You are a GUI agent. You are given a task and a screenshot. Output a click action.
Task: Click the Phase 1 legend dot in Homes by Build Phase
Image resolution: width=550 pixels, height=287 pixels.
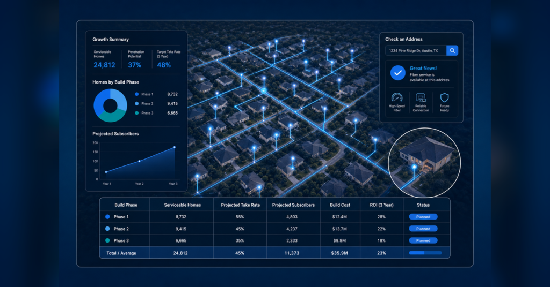[137, 94]
